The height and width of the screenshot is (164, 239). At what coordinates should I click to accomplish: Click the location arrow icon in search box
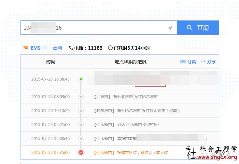tap(170, 28)
